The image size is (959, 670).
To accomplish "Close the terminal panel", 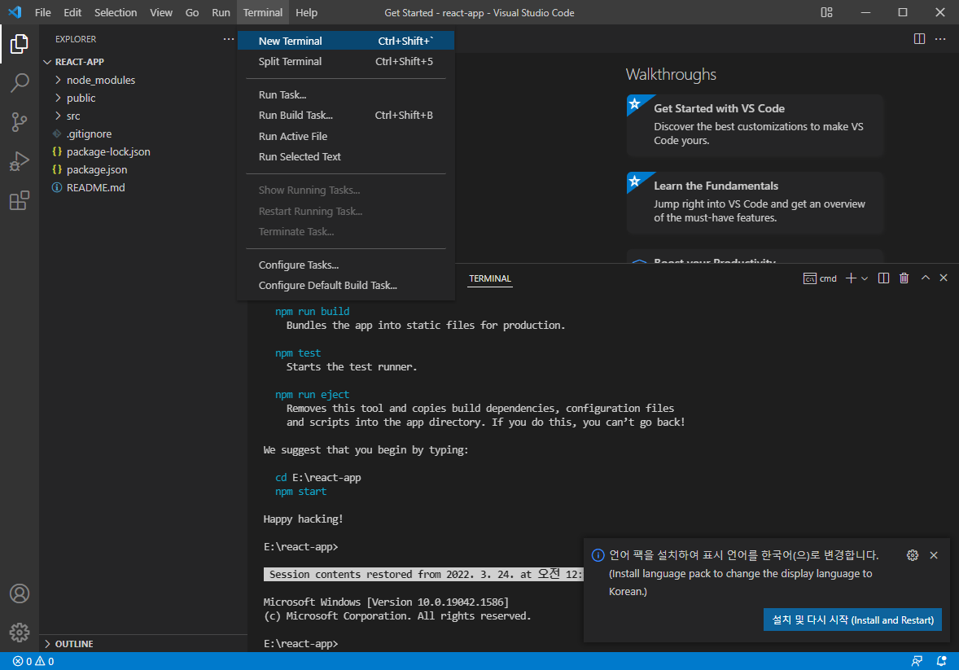I will click(943, 278).
